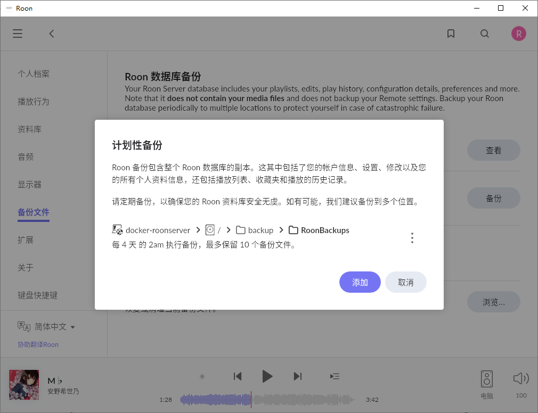This screenshot has width=538, height=413.
Task: Open 个人档案 settings tab
Action: click(34, 73)
